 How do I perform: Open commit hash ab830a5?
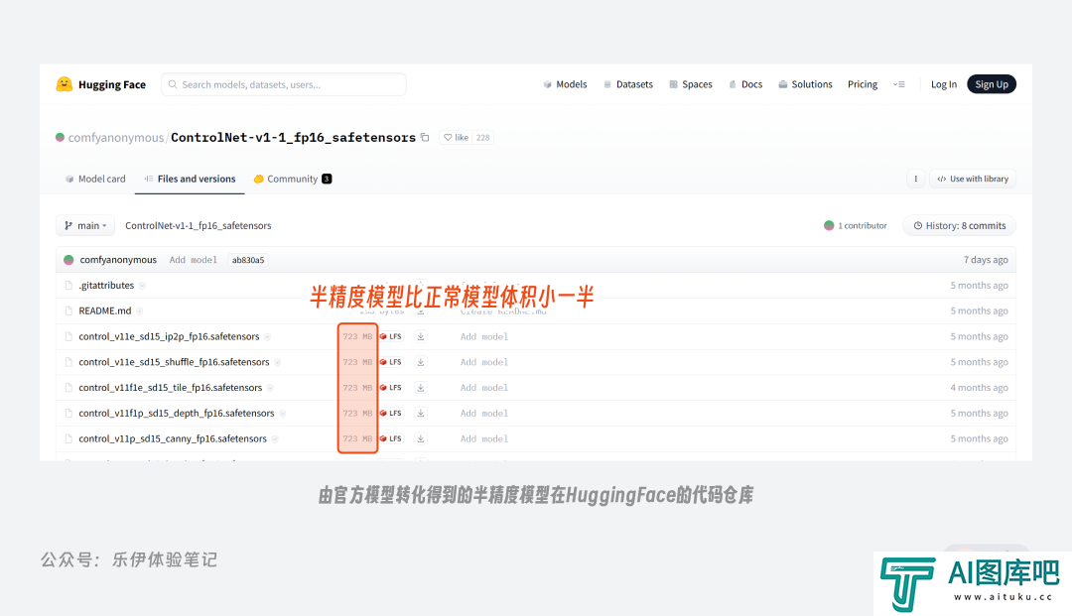click(x=247, y=260)
